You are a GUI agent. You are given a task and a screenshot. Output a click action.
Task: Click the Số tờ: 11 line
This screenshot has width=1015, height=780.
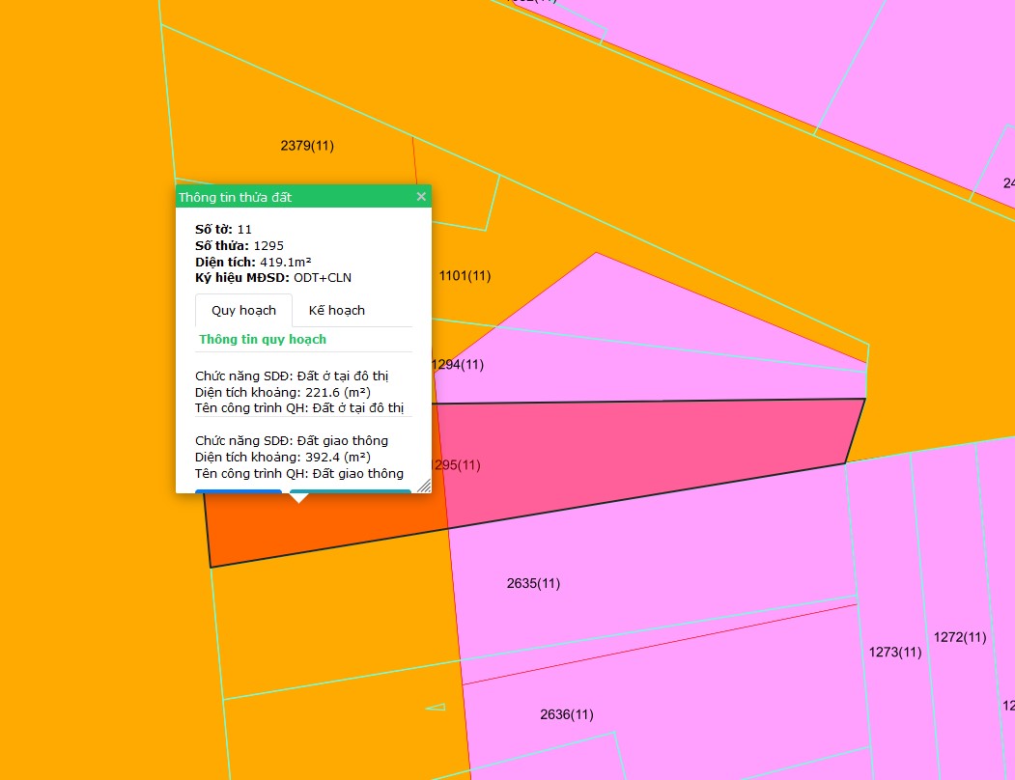pos(223,229)
